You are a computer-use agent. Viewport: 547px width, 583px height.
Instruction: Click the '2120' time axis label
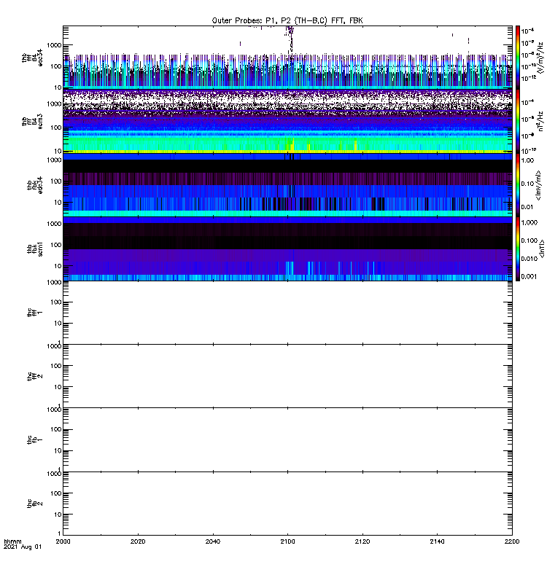click(x=362, y=541)
